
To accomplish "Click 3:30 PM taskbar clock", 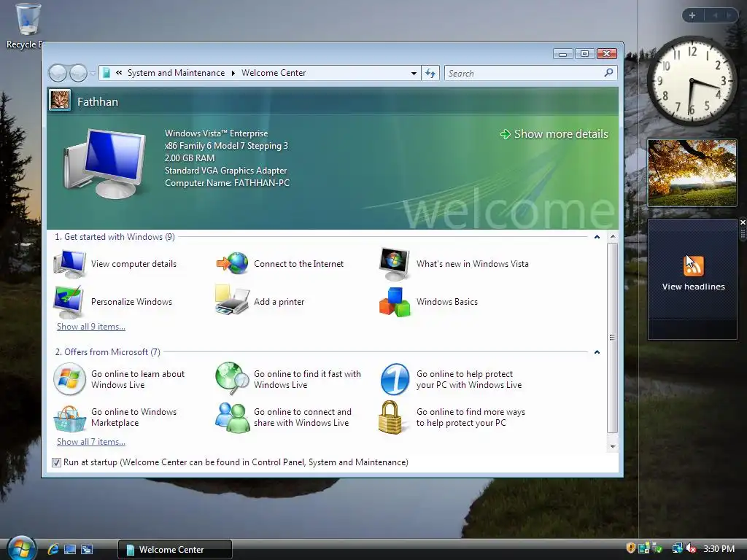I will 719,548.
